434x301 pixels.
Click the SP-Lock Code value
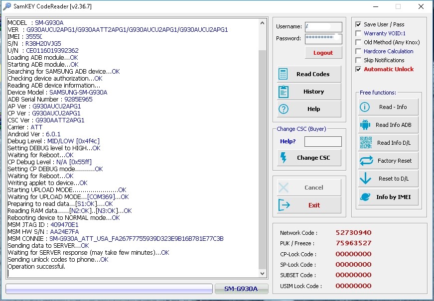coord(353,264)
